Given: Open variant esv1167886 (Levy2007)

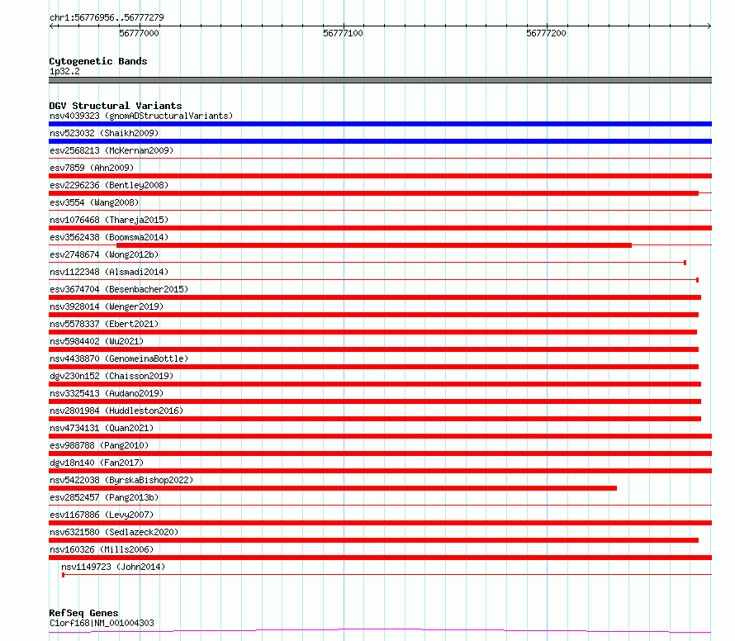Looking at the screenshot, I should click(102, 515).
